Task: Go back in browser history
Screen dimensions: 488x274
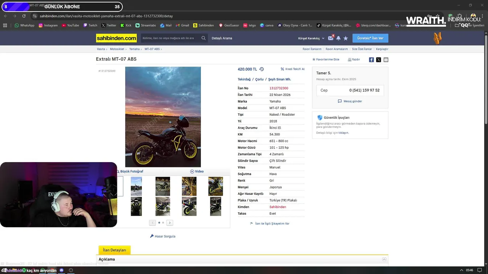Action: 5,16
